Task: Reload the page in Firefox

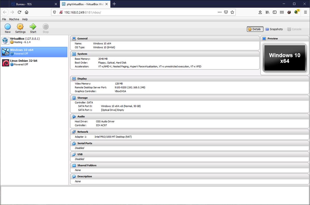Action: [x=19, y=12]
